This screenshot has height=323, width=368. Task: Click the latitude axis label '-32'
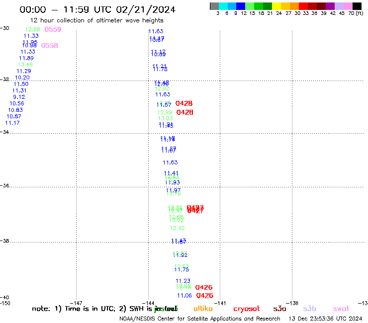pos(4,80)
